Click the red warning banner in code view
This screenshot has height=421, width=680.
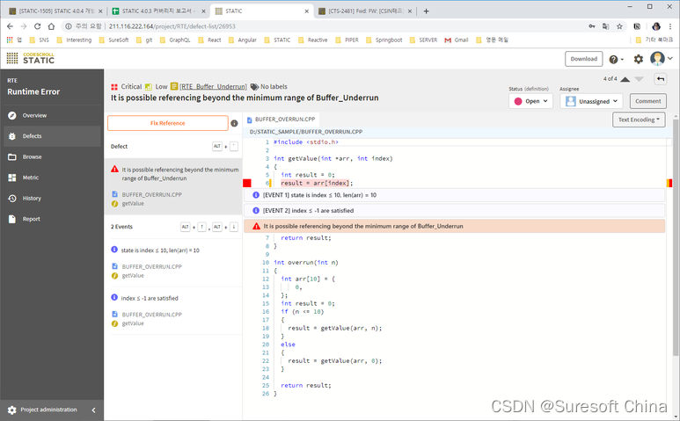(454, 226)
